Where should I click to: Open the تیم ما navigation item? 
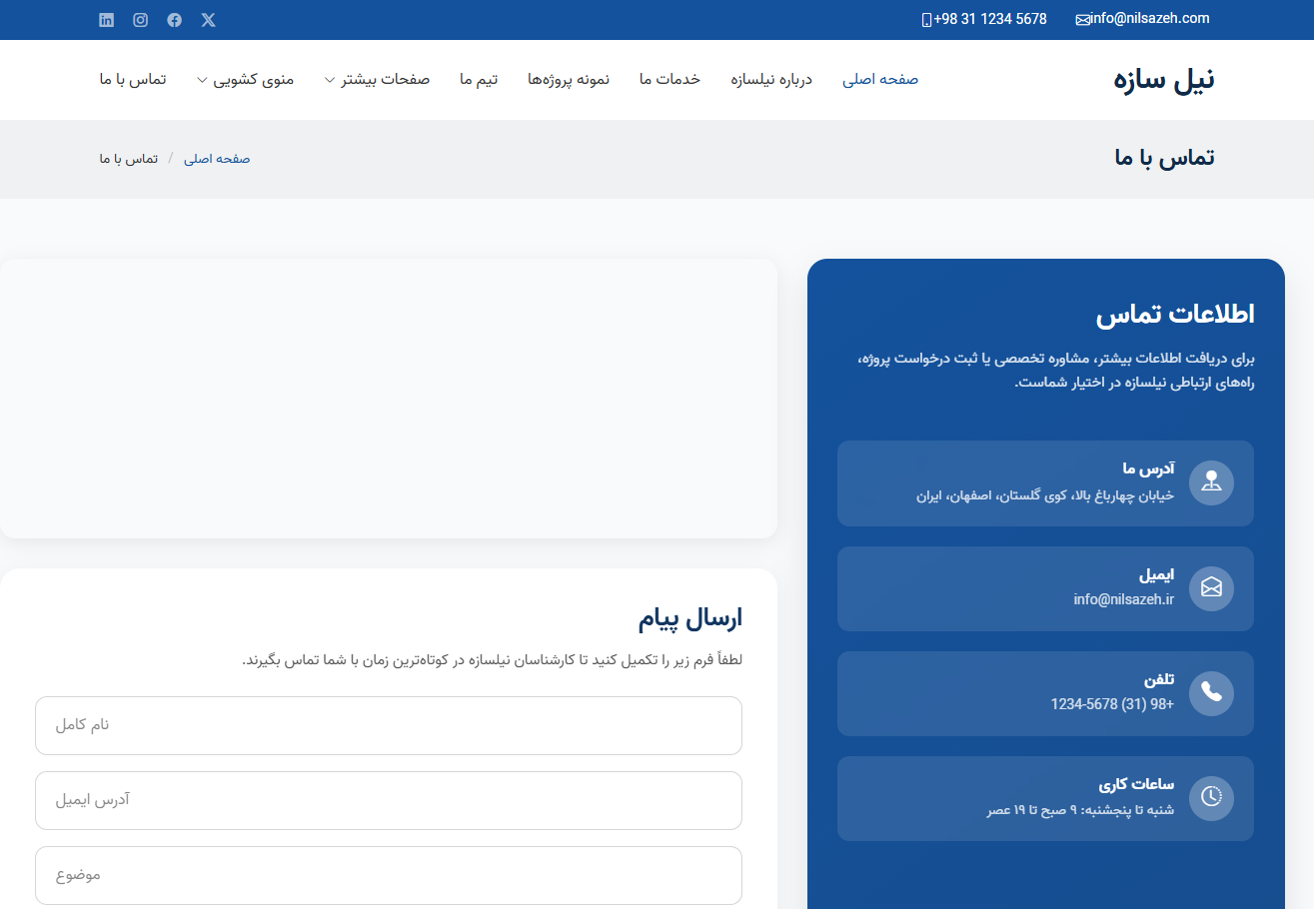(479, 79)
